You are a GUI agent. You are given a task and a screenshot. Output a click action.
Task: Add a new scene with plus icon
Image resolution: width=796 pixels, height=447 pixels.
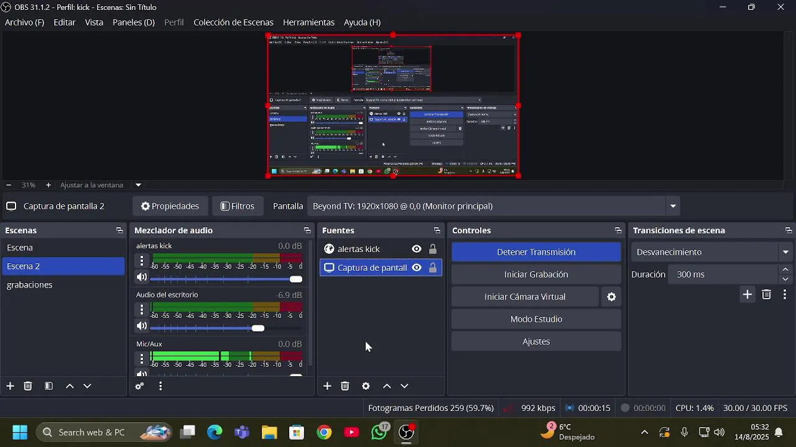point(10,386)
